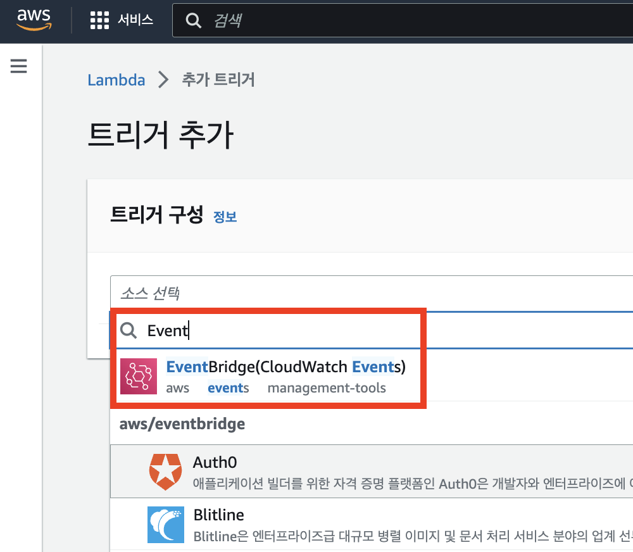
Task: Click the aws tag under EventBridge
Action: pyautogui.click(x=178, y=388)
